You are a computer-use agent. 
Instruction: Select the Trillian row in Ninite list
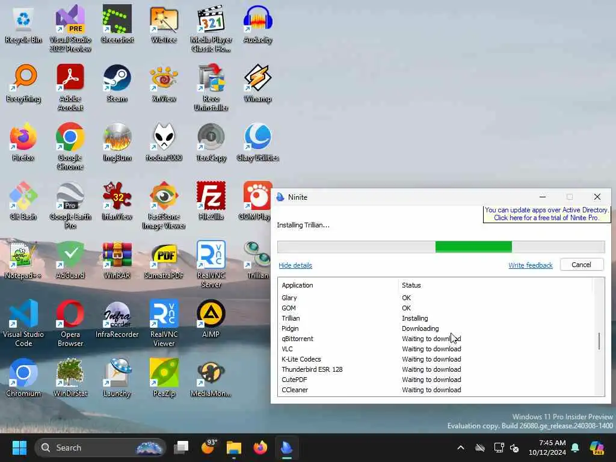pyautogui.click(x=436, y=318)
